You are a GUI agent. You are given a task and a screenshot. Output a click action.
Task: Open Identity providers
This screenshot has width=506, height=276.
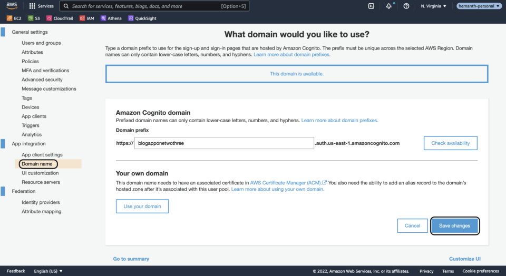coord(41,202)
